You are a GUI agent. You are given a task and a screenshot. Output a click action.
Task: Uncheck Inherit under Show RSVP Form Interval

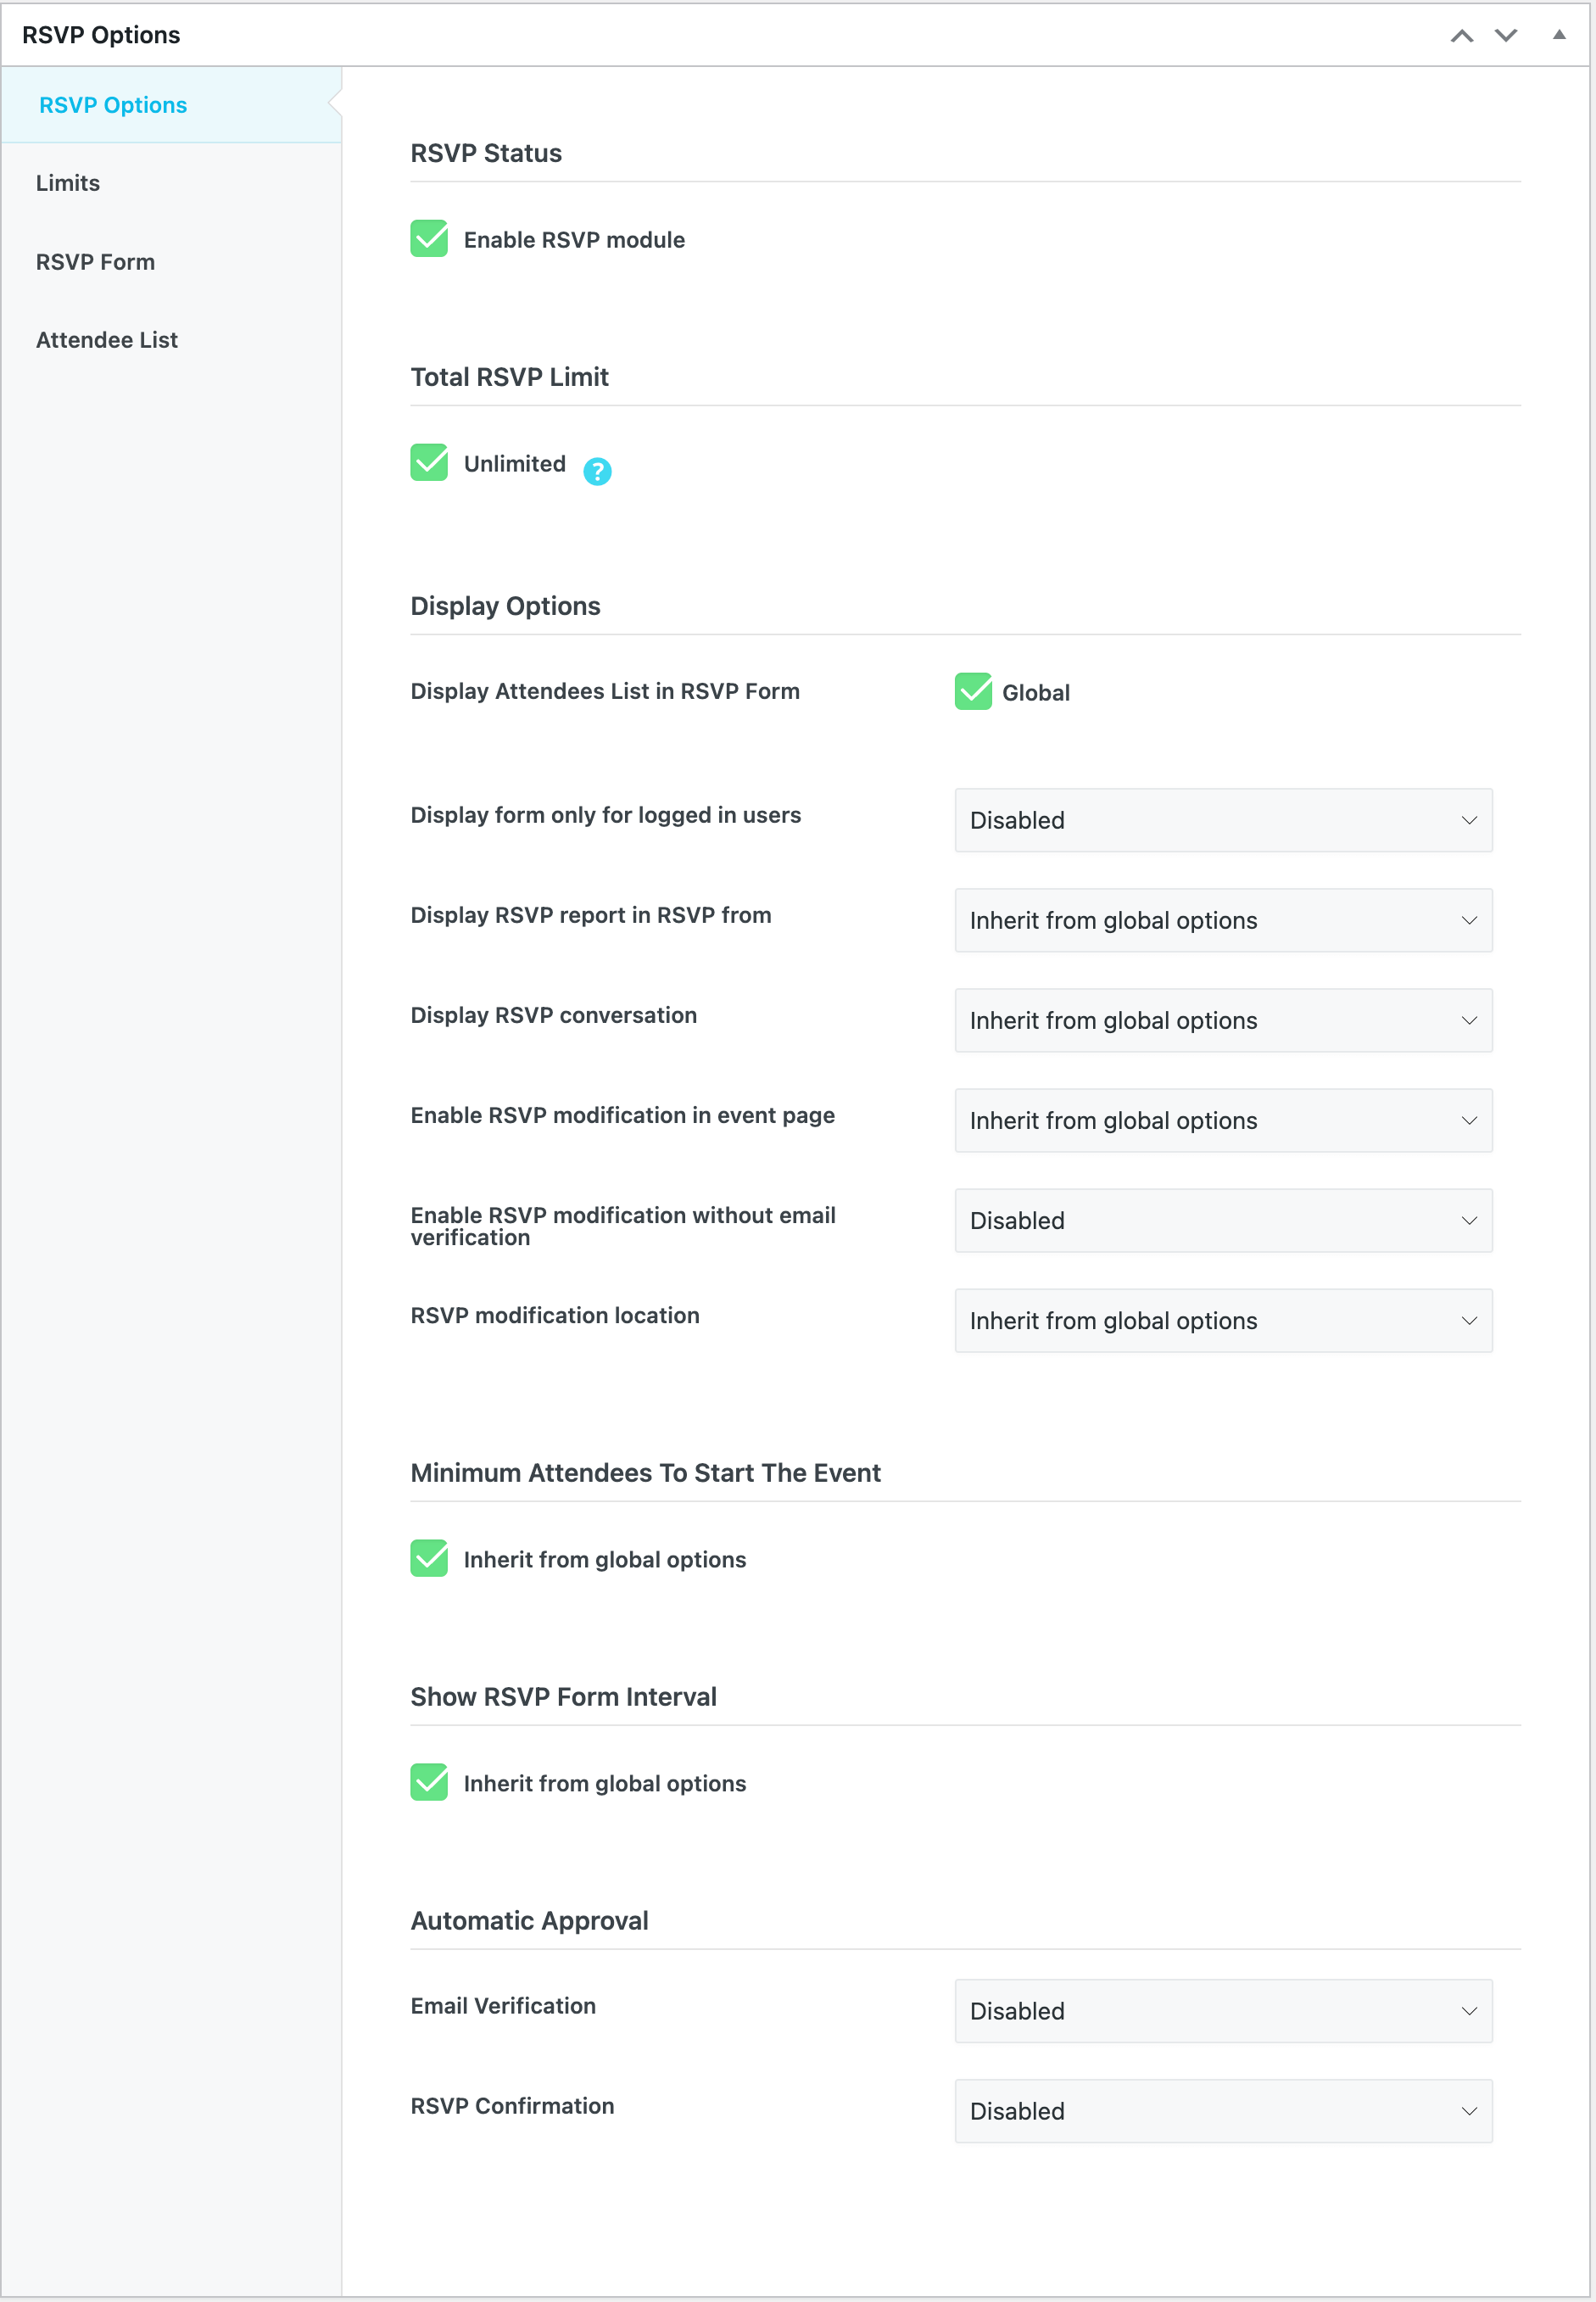[x=429, y=1783]
